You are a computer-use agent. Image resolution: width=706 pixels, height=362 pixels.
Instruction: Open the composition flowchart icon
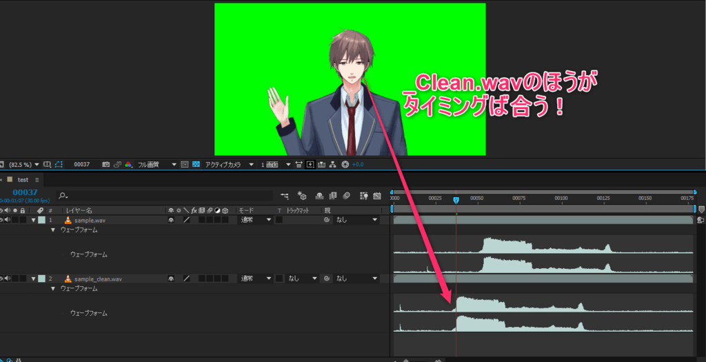[x=332, y=165]
